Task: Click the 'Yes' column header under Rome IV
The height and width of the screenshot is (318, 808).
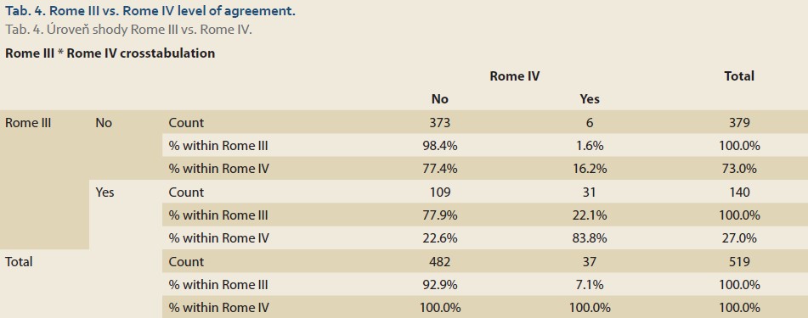Action: (x=590, y=99)
